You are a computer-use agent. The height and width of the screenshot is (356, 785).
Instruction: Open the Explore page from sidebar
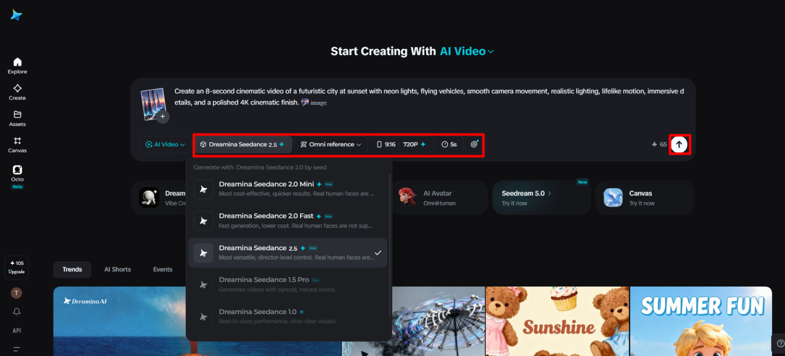click(17, 66)
